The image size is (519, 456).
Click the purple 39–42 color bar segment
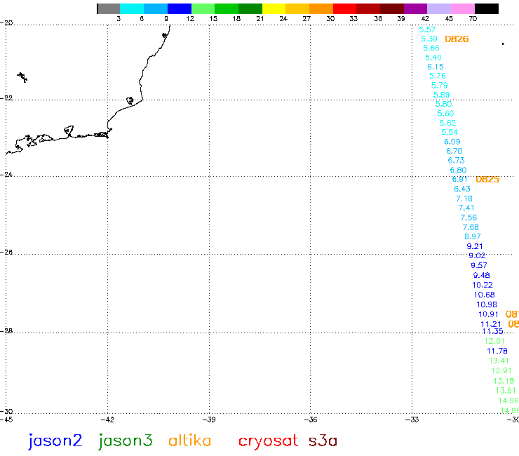415,8
